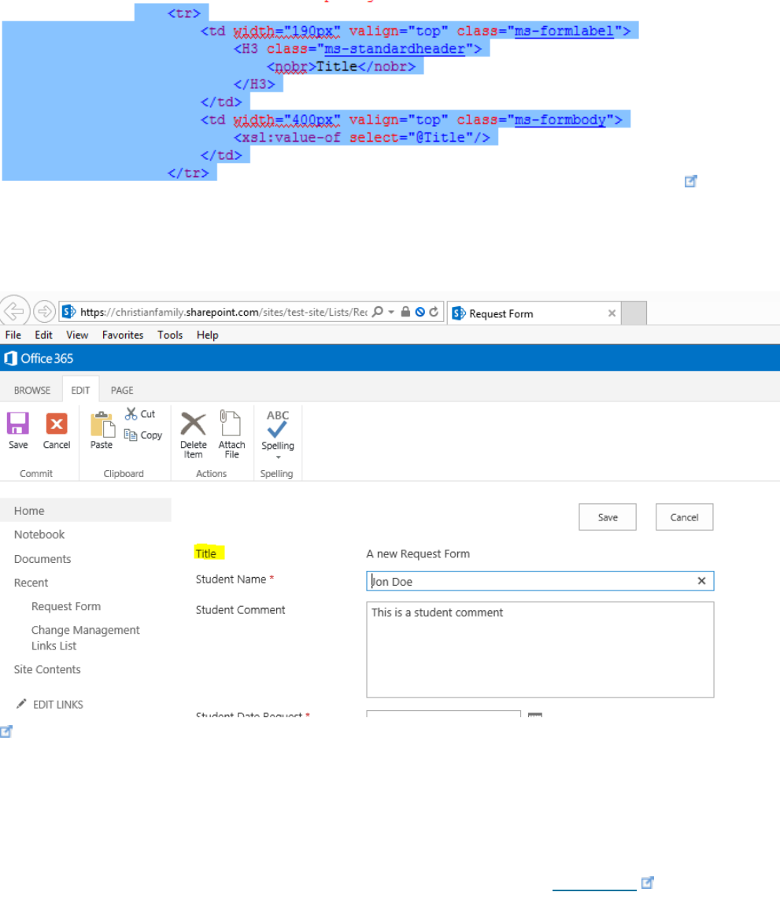Click the Student Comment label

point(241,610)
